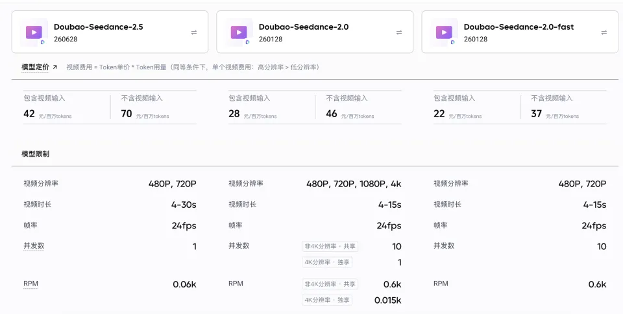
Task: Click the pricing formula text 视频费用 = Token单价
Action: click(98, 67)
